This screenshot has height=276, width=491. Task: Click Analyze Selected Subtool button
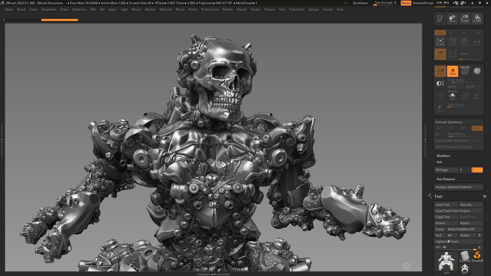tap(459, 187)
